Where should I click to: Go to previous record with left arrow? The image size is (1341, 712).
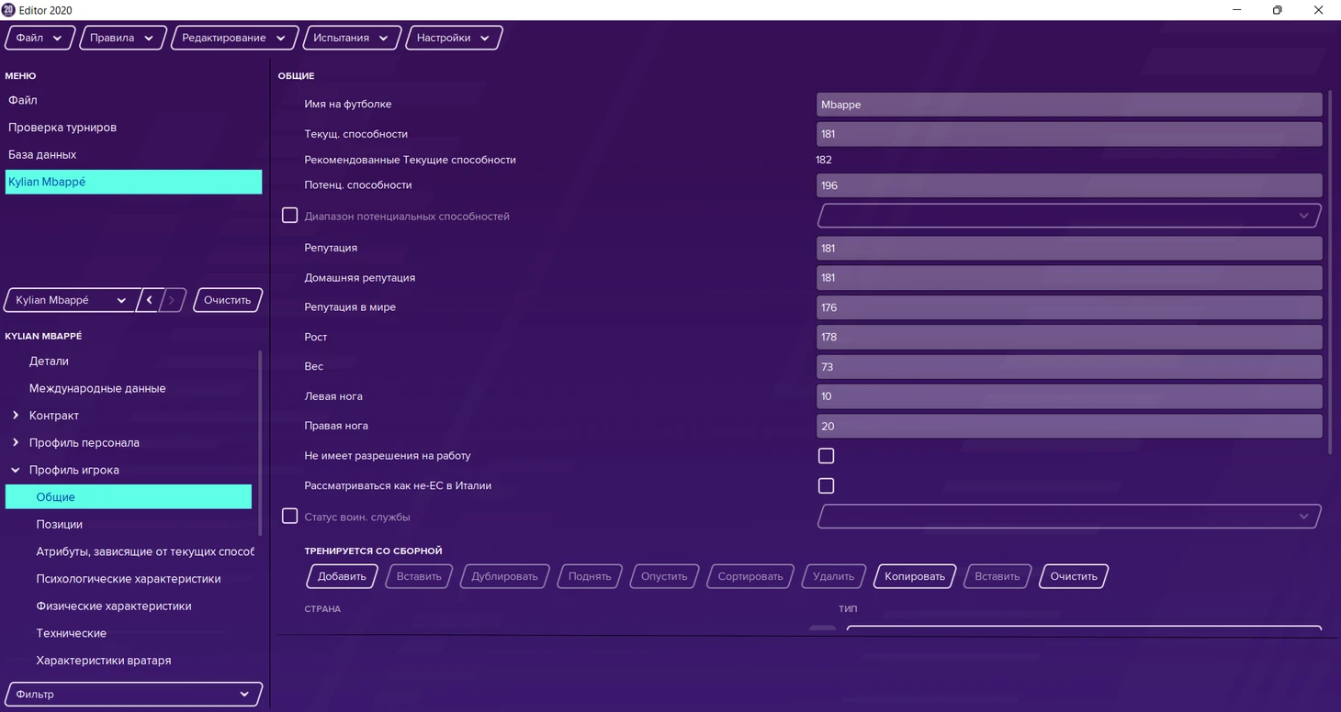coord(149,300)
